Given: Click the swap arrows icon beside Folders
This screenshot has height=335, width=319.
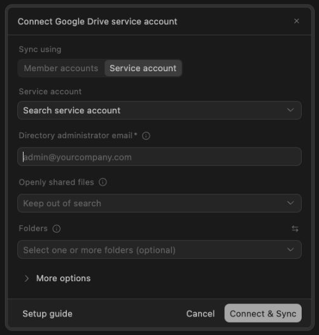Looking at the screenshot, I should click(295, 228).
